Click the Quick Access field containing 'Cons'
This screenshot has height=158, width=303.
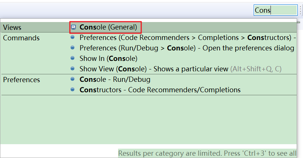(x=276, y=10)
